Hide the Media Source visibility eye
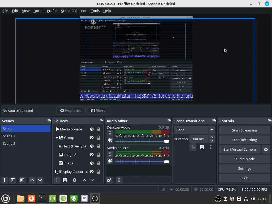The image size is (272, 204). click(x=92, y=129)
